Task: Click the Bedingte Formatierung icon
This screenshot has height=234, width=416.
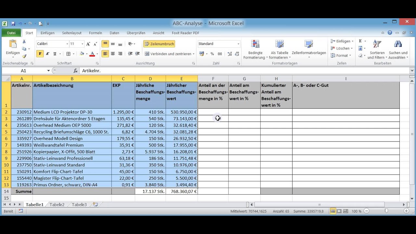Action: click(x=255, y=44)
